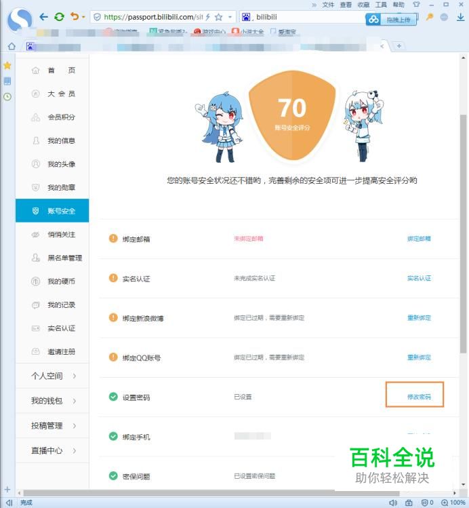Open the 查看 menu
Viewport: 469px width, 508px height.
[x=346, y=5]
